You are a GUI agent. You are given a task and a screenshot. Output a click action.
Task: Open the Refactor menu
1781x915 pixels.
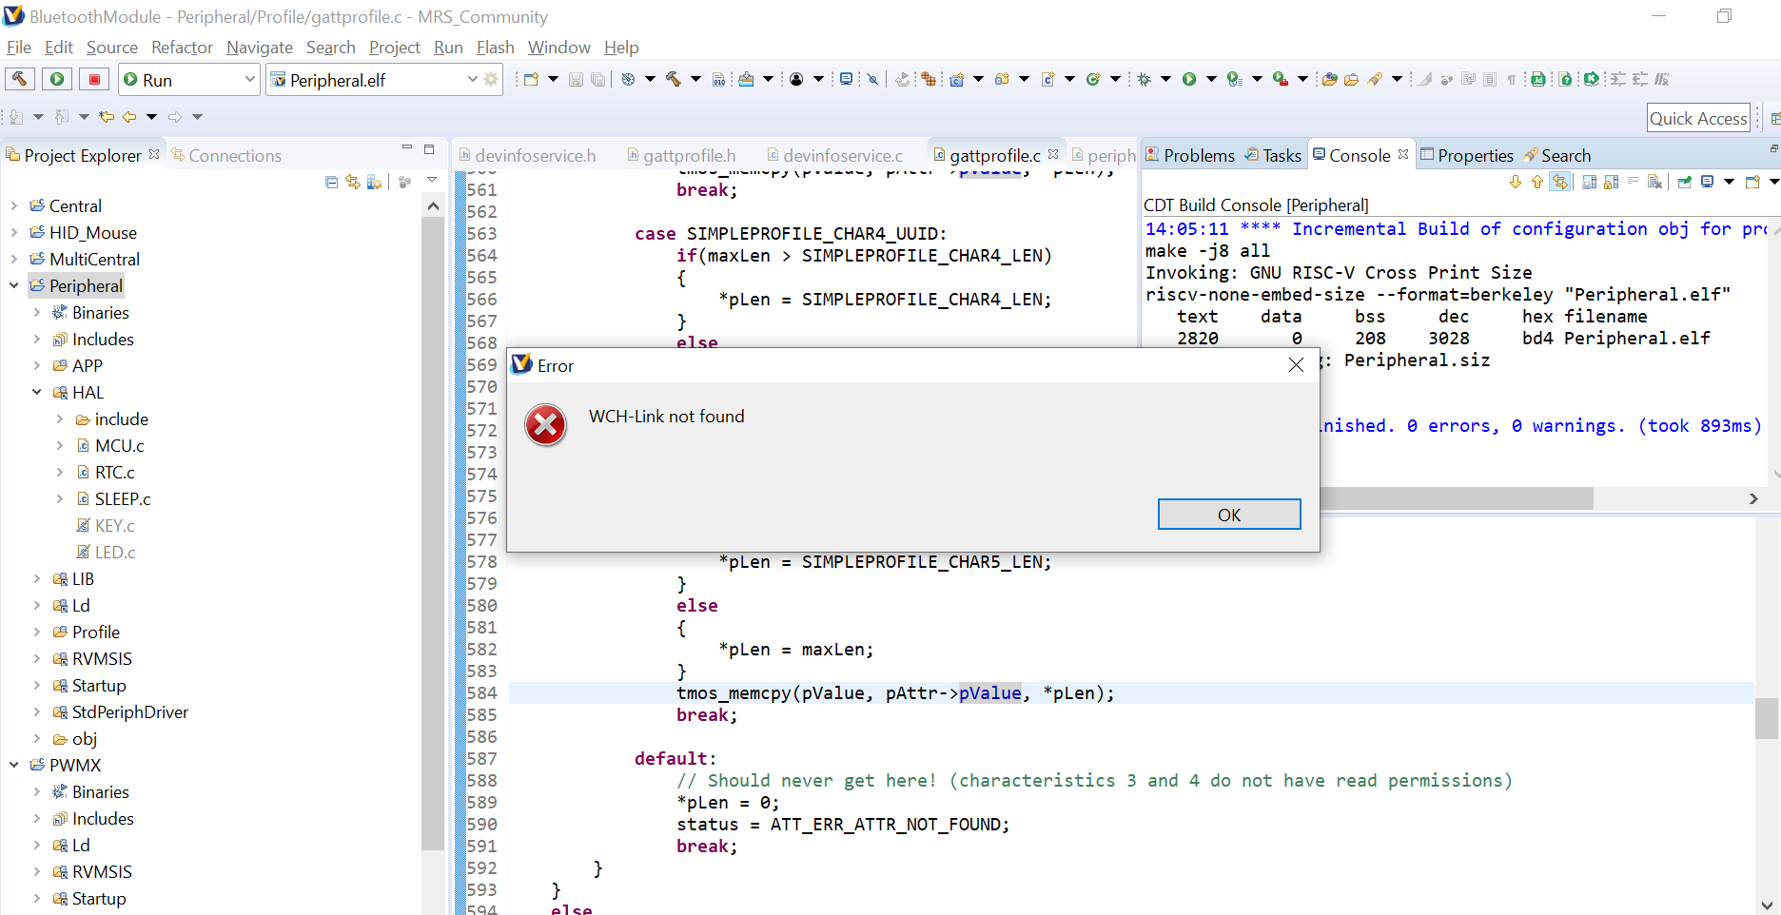[182, 48]
